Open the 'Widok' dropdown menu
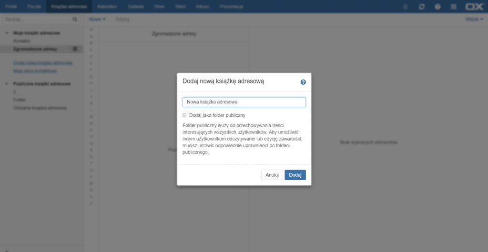488x252 pixels. click(473, 19)
